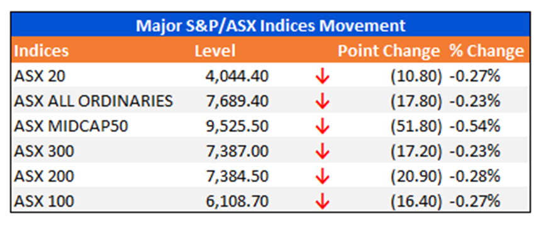Select the ASX MIDCAP50 level value 9,525.50
This screenshot has width=541, height=228.
tap(237, 126)
